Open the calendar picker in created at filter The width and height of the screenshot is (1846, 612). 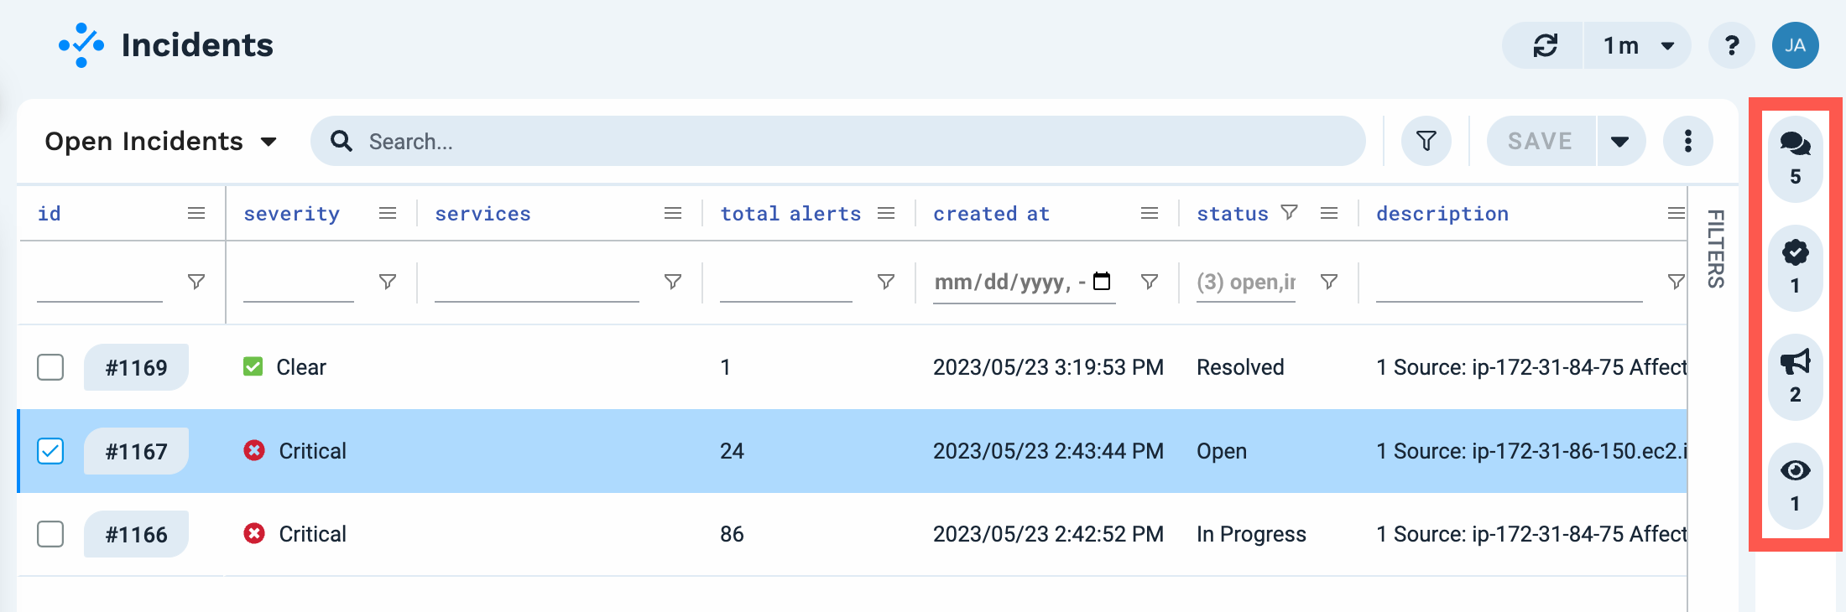coord(1102,281)
